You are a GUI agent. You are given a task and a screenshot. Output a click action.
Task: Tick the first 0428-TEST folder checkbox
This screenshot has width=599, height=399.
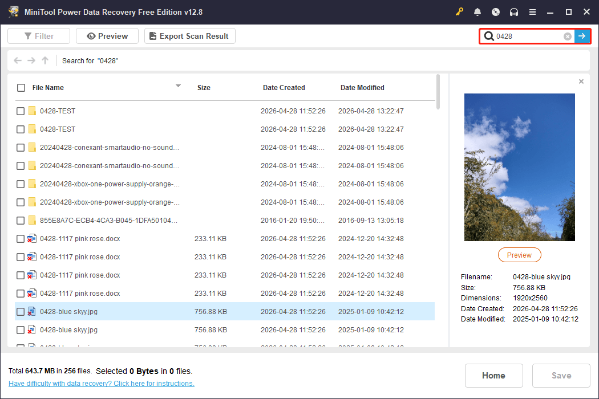click(21, 111)
